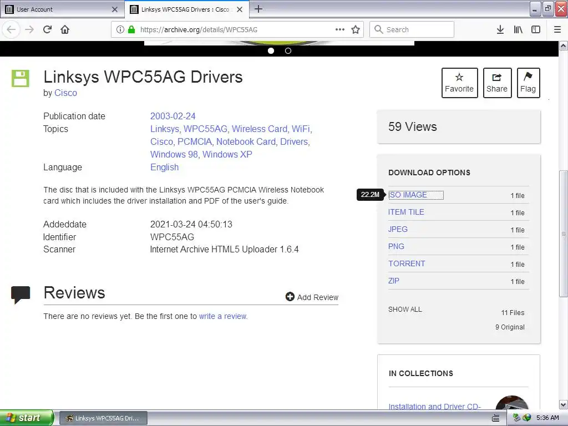Download the ZIP file
This screenshot has height=426, width=568.
394,281
